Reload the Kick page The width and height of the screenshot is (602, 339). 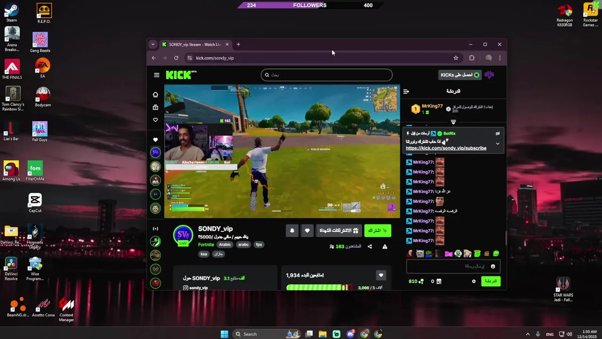click(x=176, y=58)
